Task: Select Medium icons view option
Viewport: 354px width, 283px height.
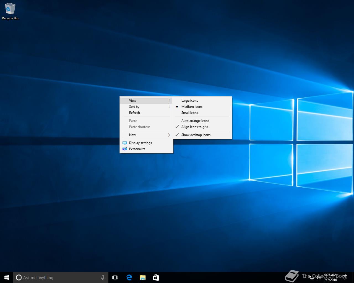Action: click(202, 107)
